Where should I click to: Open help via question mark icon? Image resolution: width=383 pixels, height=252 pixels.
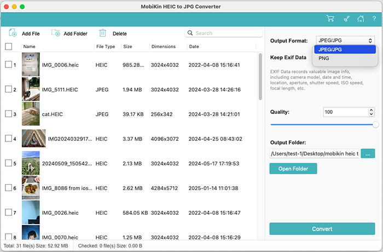[x=374, y=19]
